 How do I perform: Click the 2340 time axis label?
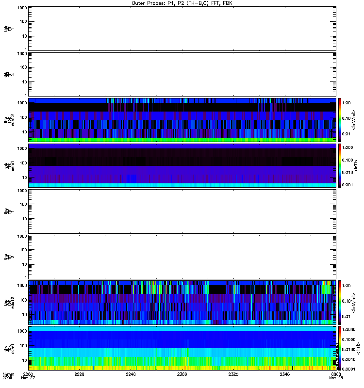pos(285,374)
